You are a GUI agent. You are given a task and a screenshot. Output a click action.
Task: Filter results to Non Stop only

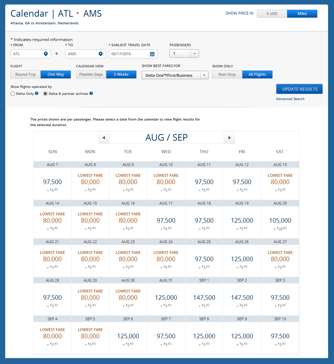(227, 74)
